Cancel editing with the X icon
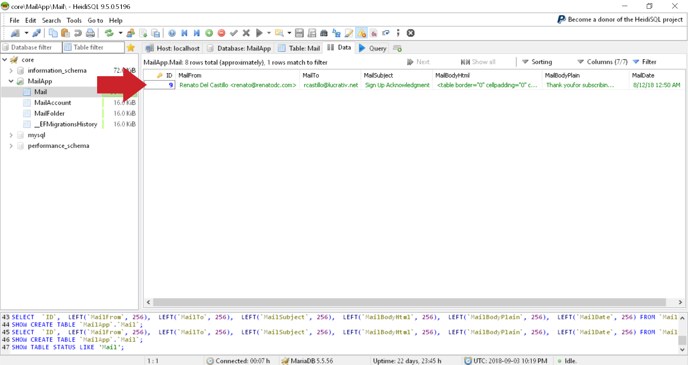Image resolution: width=688 pixels, height=365 pixels. coord(246,33)
